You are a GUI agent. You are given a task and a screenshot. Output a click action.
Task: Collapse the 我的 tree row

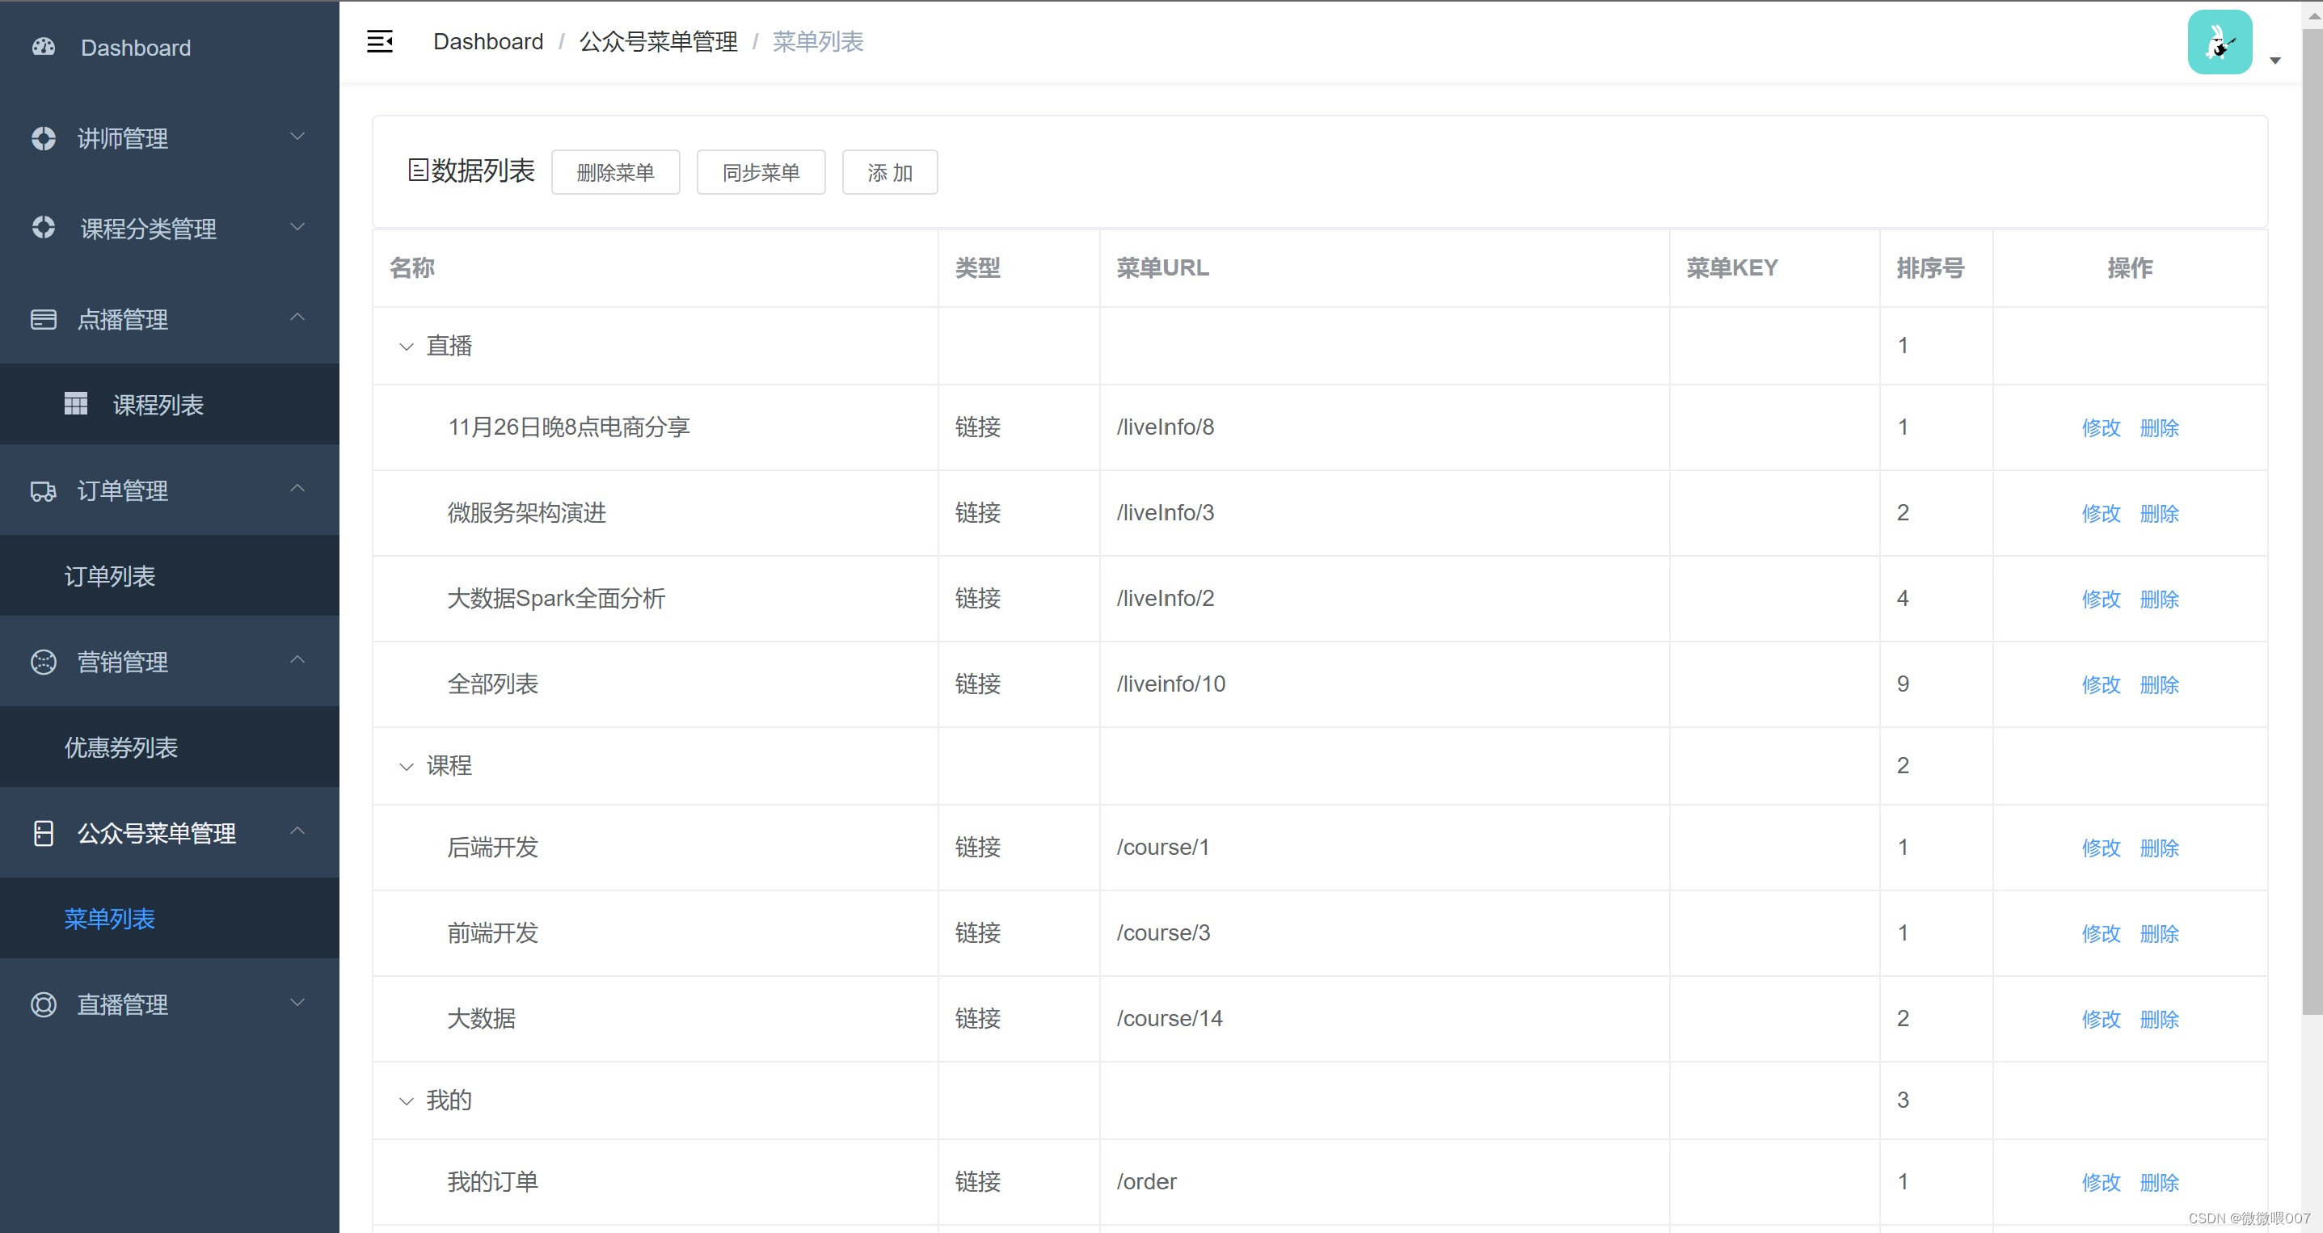pyautogui.click(x=406, y=1100)
